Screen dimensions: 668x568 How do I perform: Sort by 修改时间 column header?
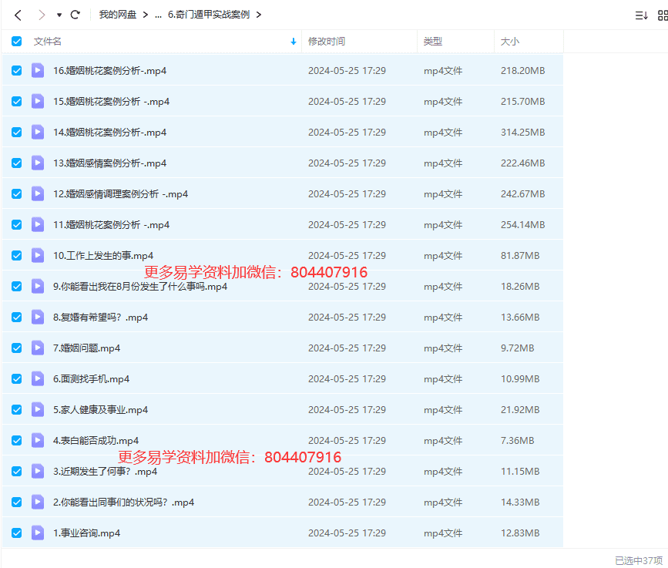327,42
